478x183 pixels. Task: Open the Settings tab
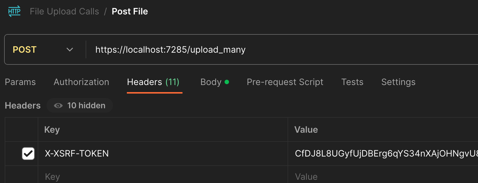(398, 82)
